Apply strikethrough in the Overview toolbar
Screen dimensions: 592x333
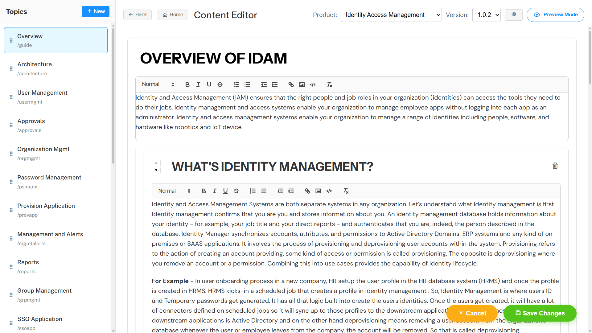pos(220,84)
